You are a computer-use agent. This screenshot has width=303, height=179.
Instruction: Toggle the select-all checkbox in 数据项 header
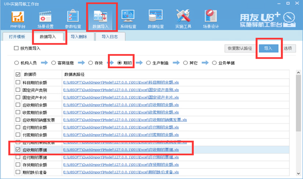pos(18,74)
